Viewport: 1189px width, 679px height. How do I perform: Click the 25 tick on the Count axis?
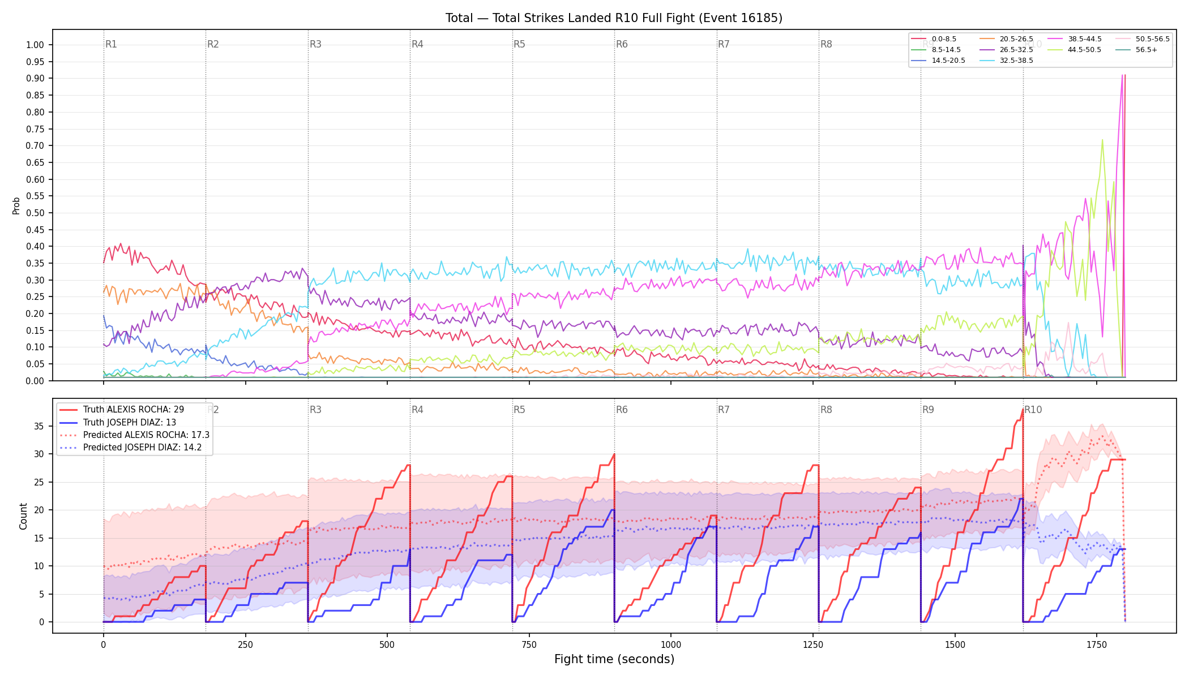39,483
